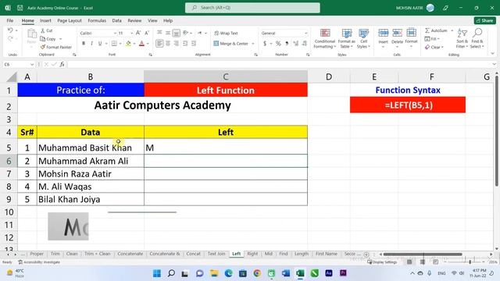Viewport: 500px width, 281px height.
Task: Apply the yellow fill color bucket
Action: (128, 44)
